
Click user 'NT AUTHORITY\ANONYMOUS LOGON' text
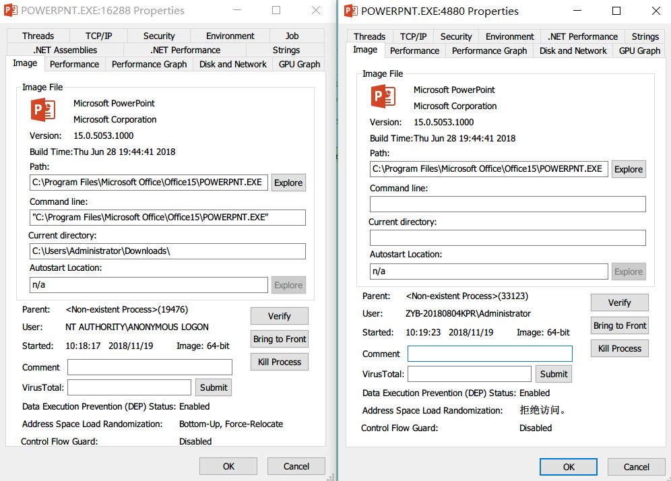tap(137, 327)
